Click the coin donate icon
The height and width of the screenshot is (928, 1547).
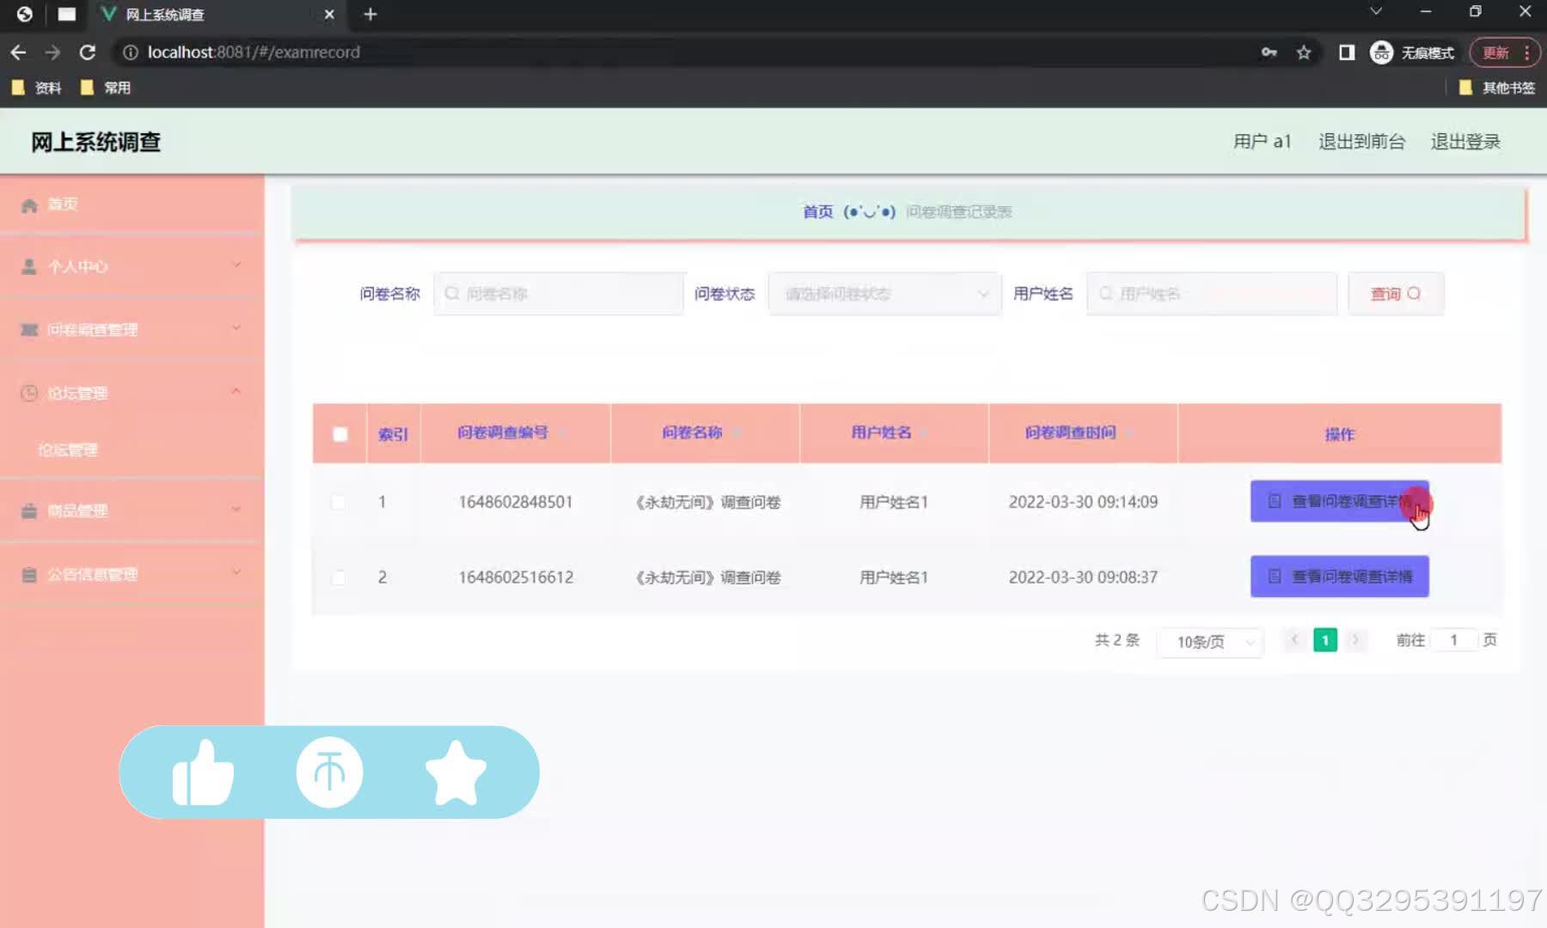point(329,772)
